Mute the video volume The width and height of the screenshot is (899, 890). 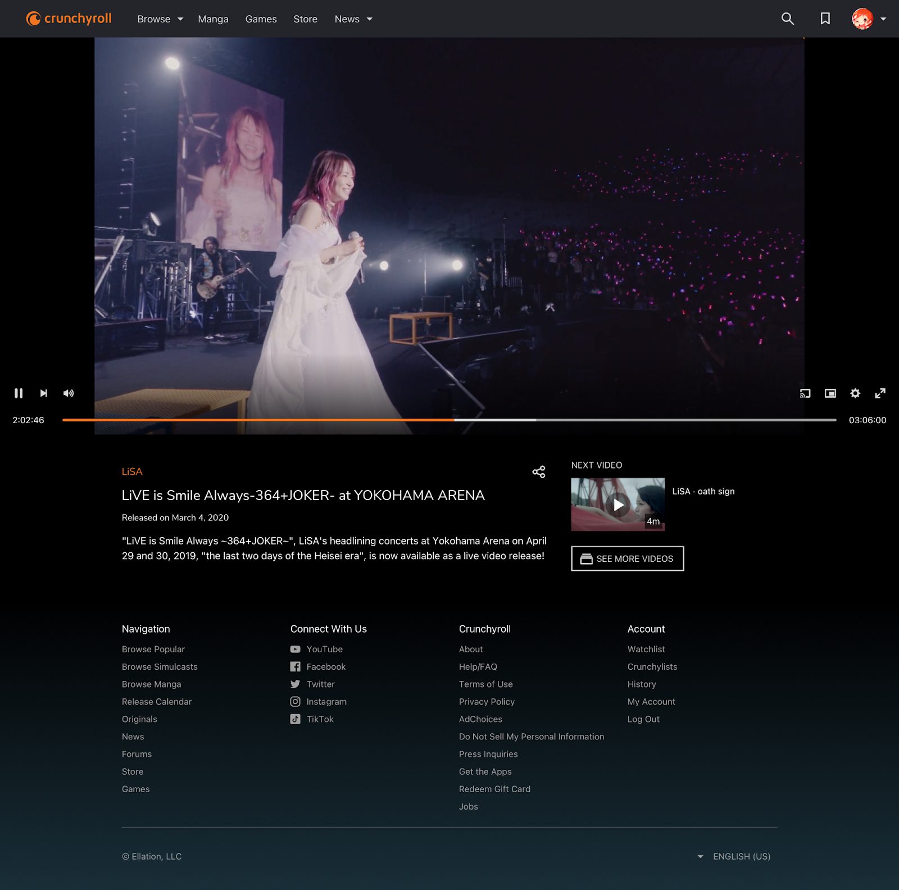69,393
